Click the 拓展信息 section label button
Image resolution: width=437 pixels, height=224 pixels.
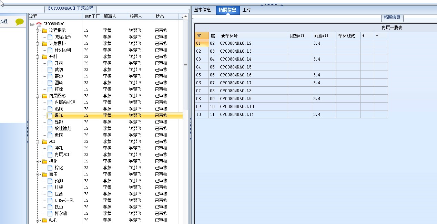tap(392, 18)
